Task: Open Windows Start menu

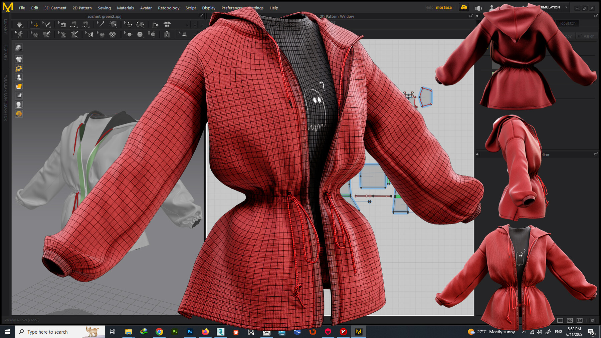Action: [7, 332]
